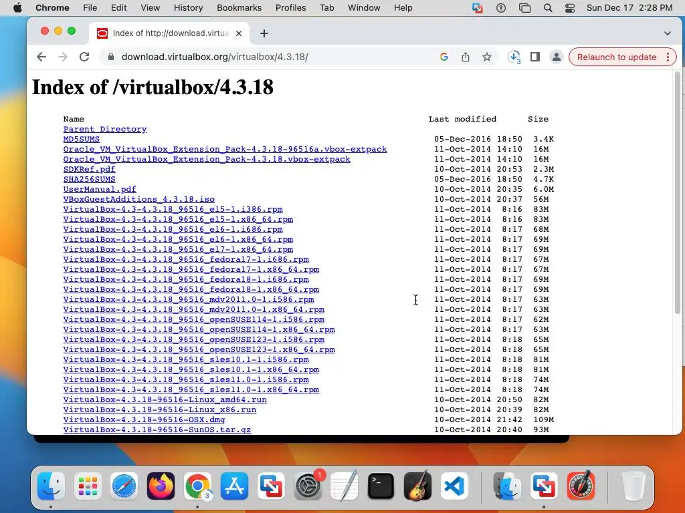
Task: Select the Index of http://download.virtualbox tab
Action: [169, 33]
